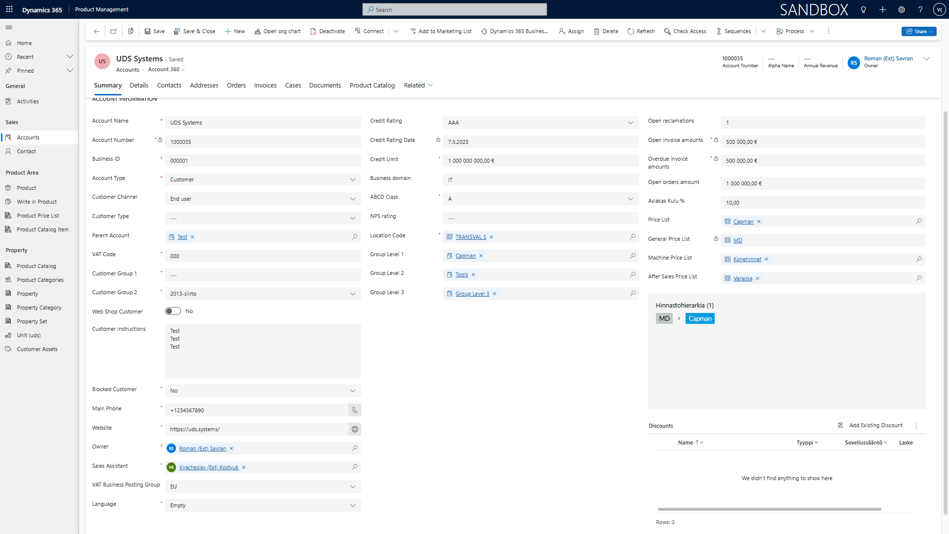Viewport: 949px width, 534px height.
Task: Click the Discounts grid horizontal scrollbar
Action: pyautogui.click(x=769, y=509)
